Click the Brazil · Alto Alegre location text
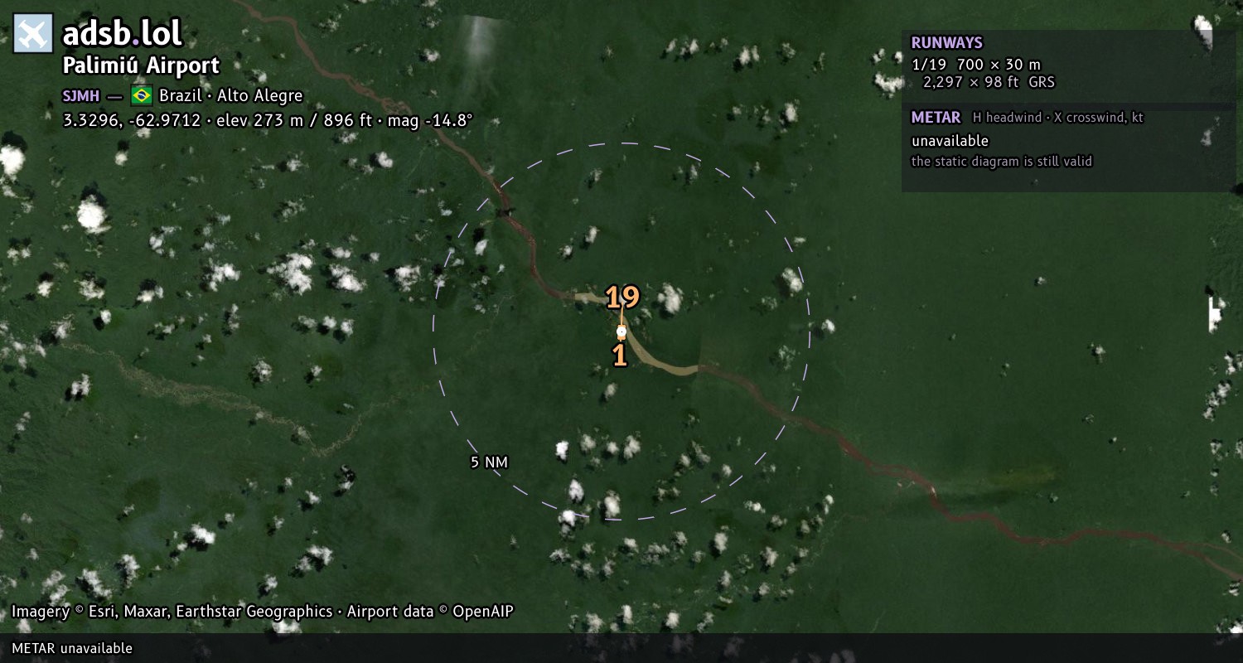 pos(231,96)
